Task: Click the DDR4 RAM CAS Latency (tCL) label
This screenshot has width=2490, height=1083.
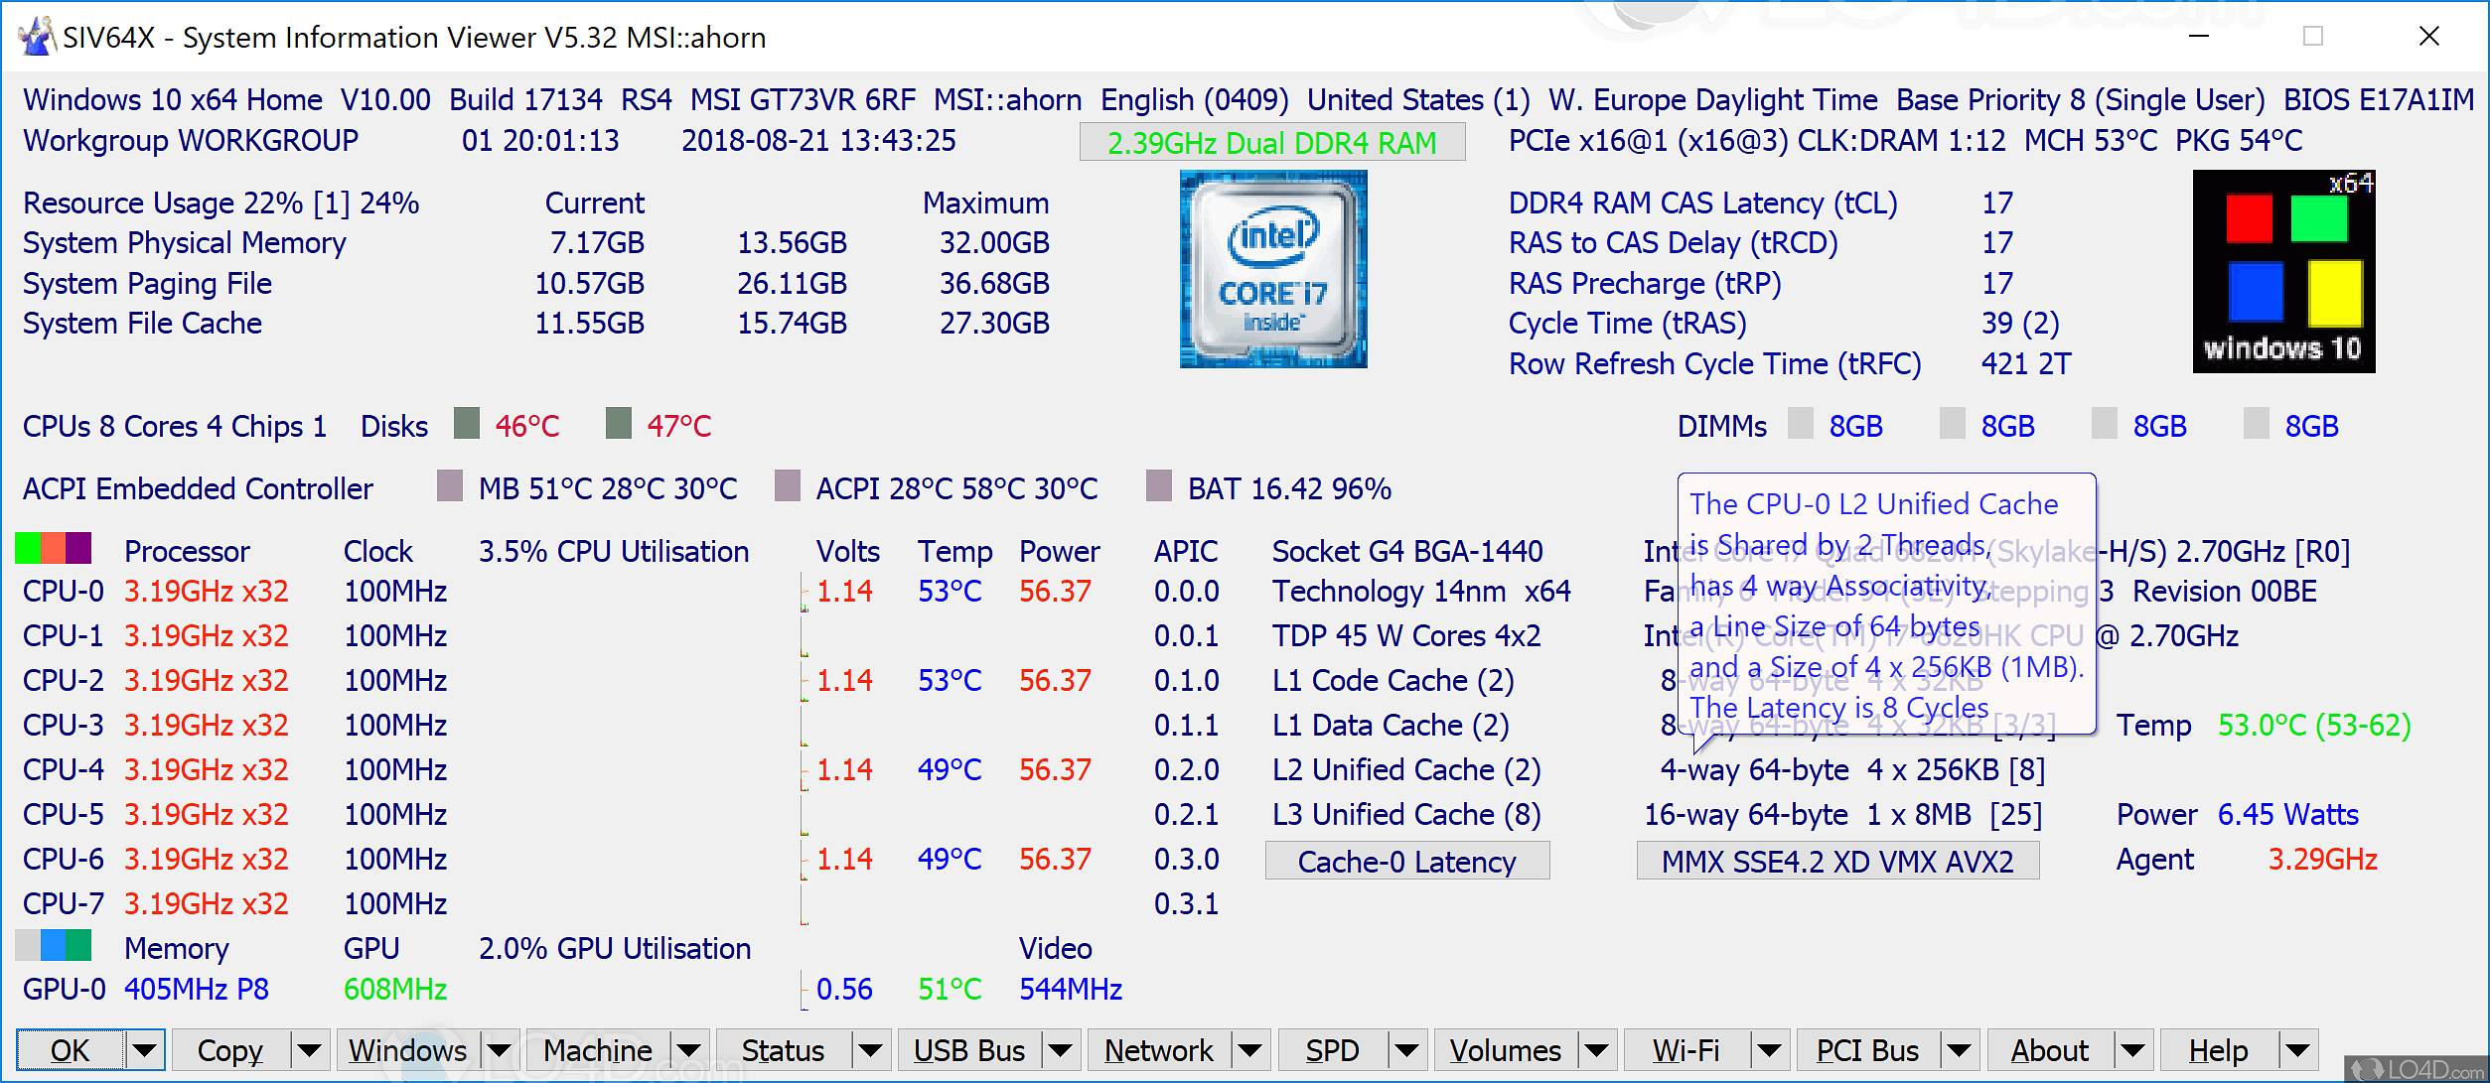Action: (x=1703, y=203)
